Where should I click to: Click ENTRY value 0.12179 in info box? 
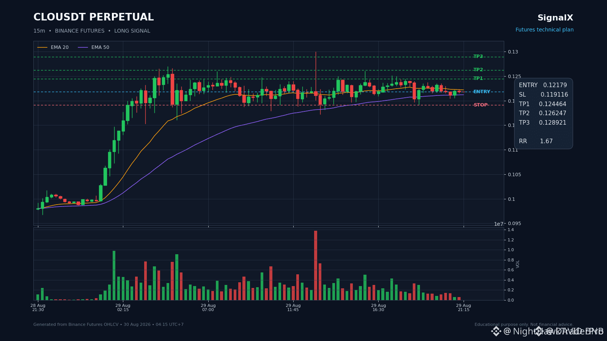(x=555, y=85)
